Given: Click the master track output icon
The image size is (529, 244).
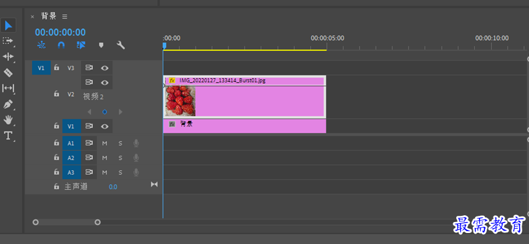Looking at the screenshot, I should point(154,184).
